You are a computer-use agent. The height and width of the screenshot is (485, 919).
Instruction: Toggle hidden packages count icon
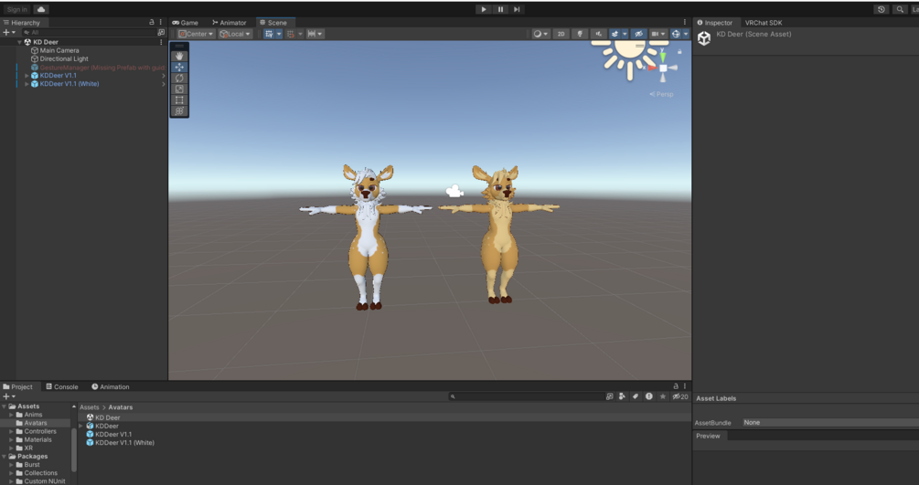[680, 396]
